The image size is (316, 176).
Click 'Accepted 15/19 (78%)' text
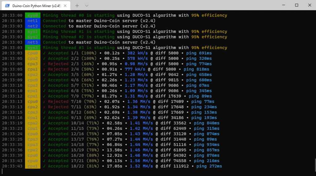[73, 150]
